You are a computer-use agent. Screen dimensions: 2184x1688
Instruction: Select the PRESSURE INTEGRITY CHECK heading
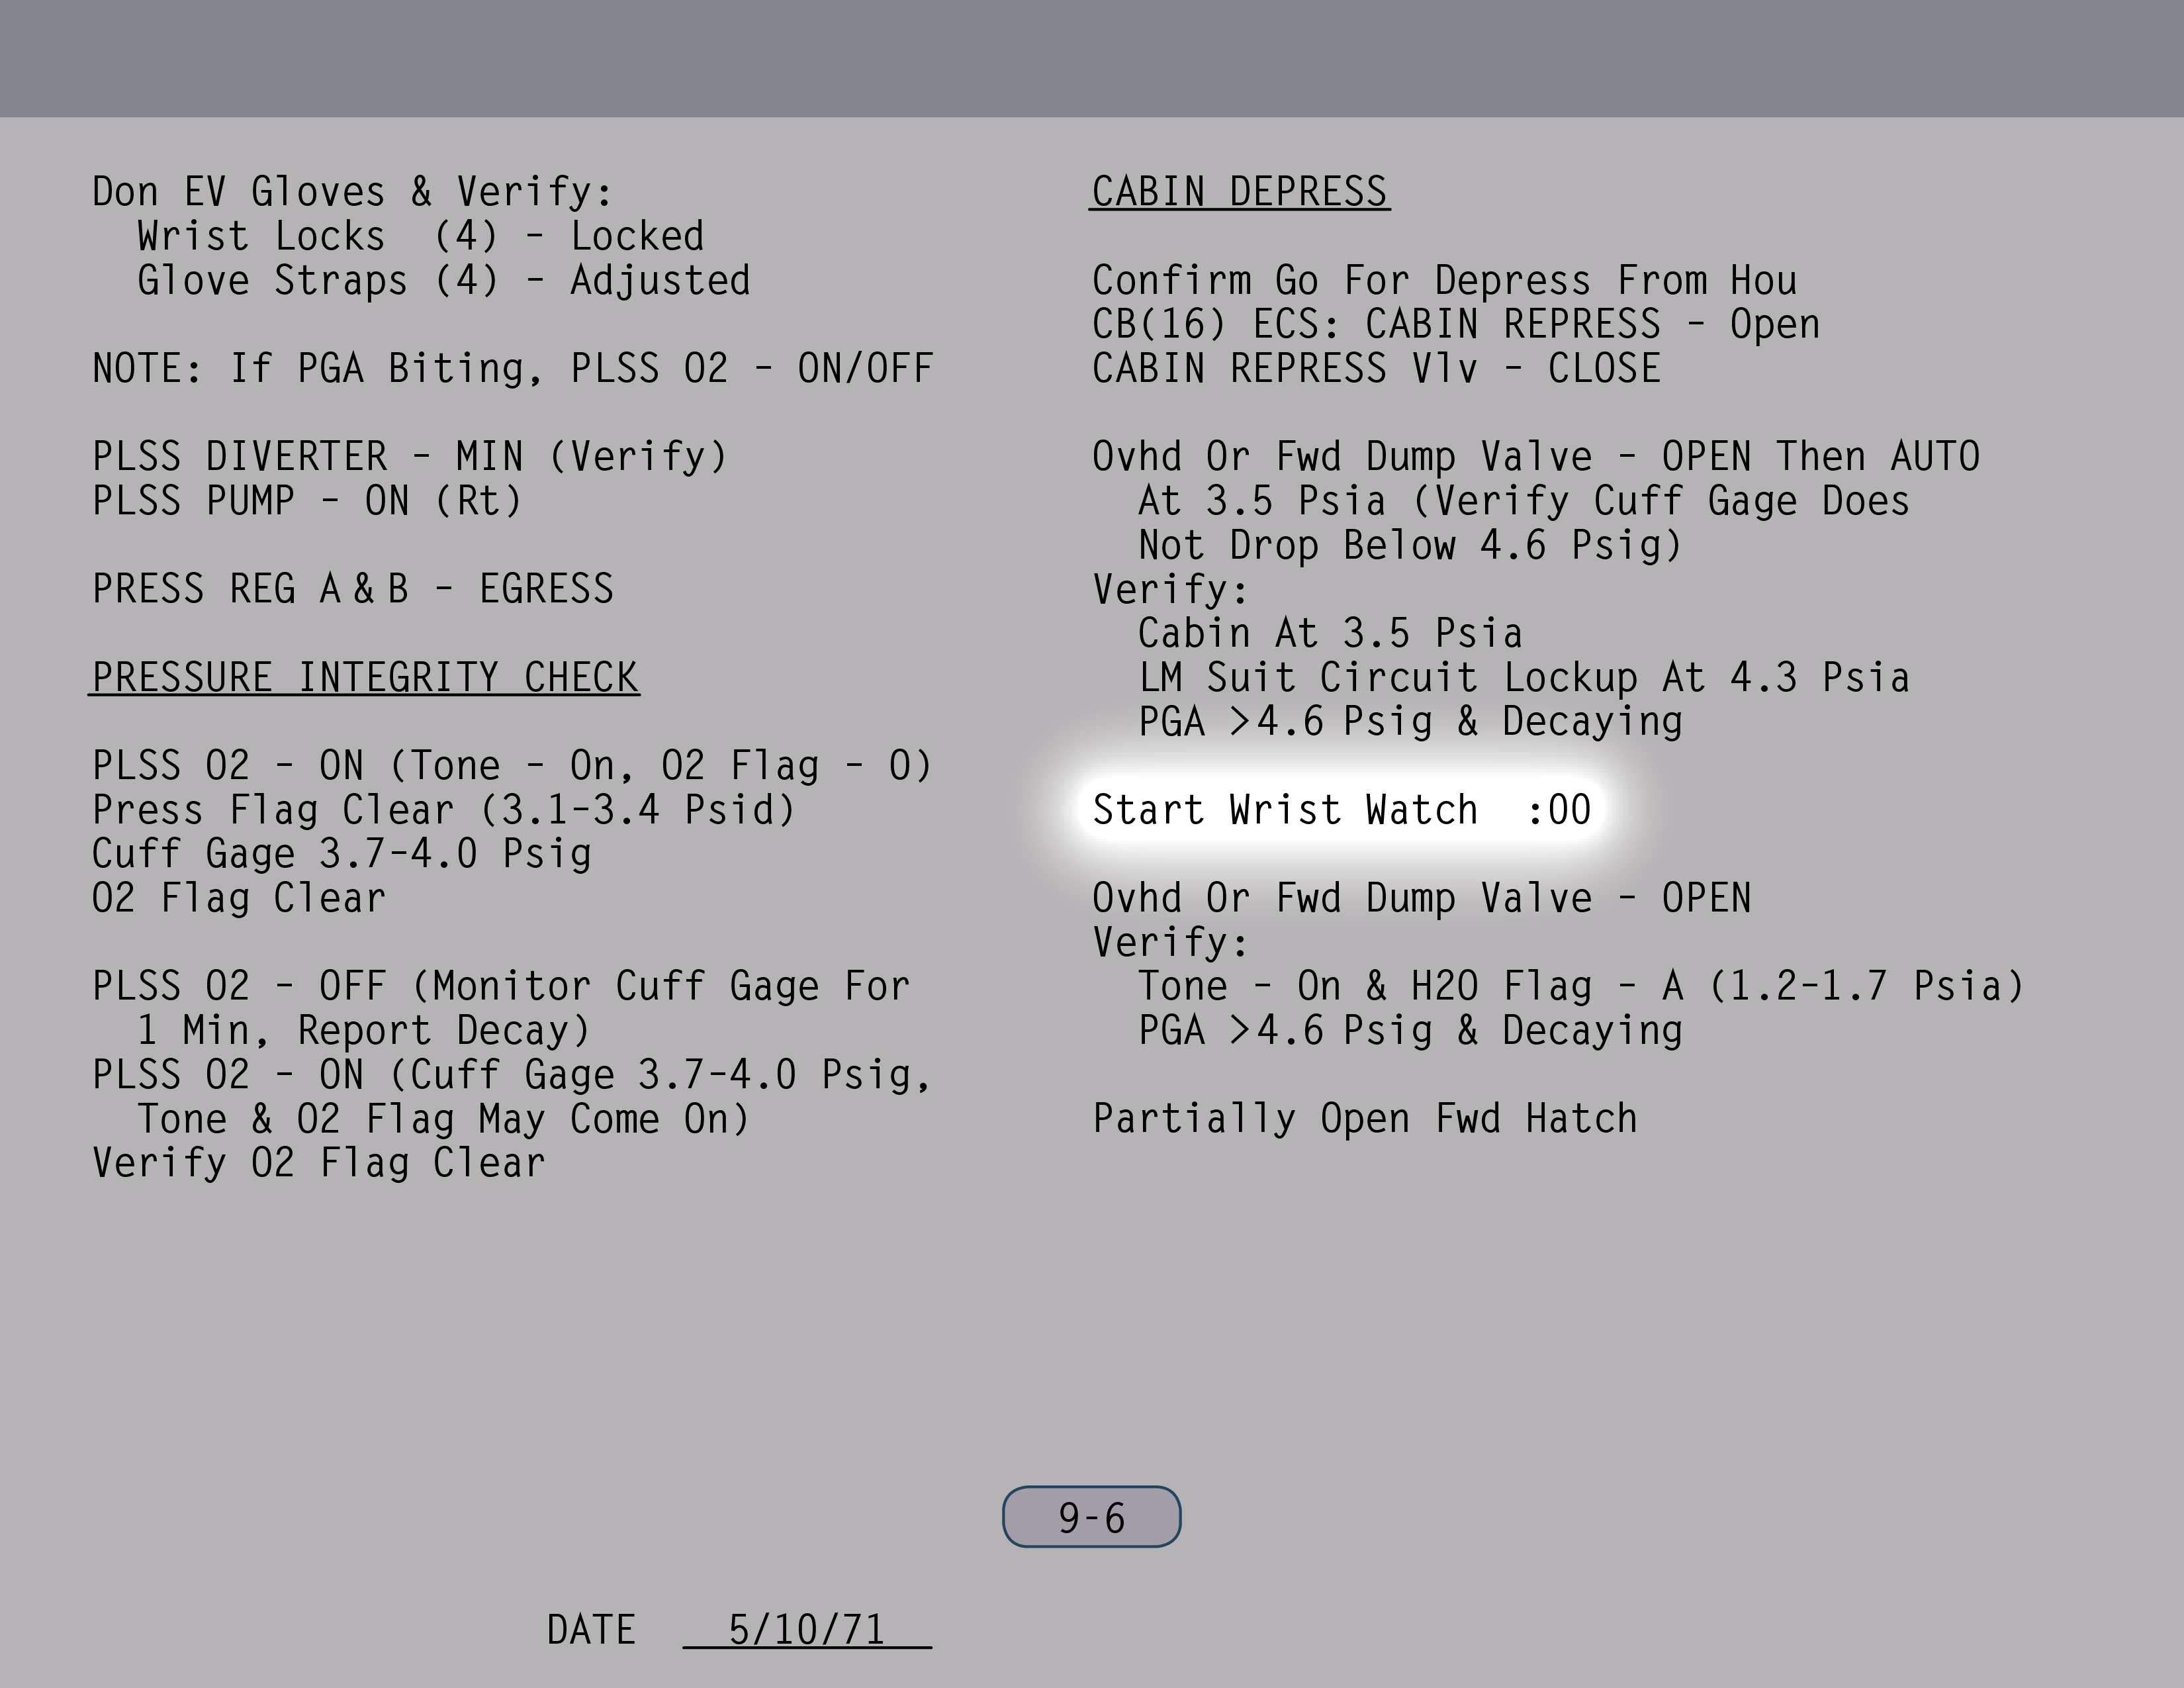pos(364,677)
